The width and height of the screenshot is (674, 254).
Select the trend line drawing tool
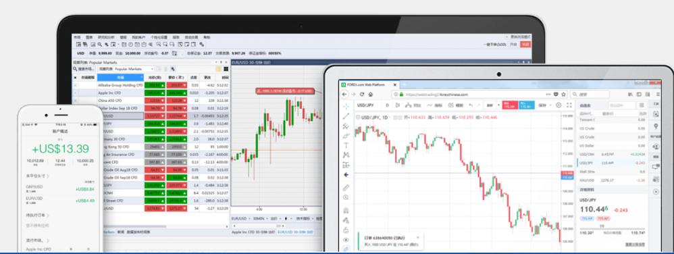pyautogui.click(x=346, y=116)
